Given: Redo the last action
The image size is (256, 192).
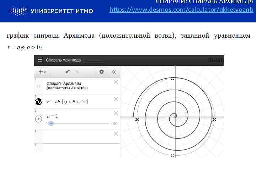Looking at the screenshot, I should click(x=76, y=72).
